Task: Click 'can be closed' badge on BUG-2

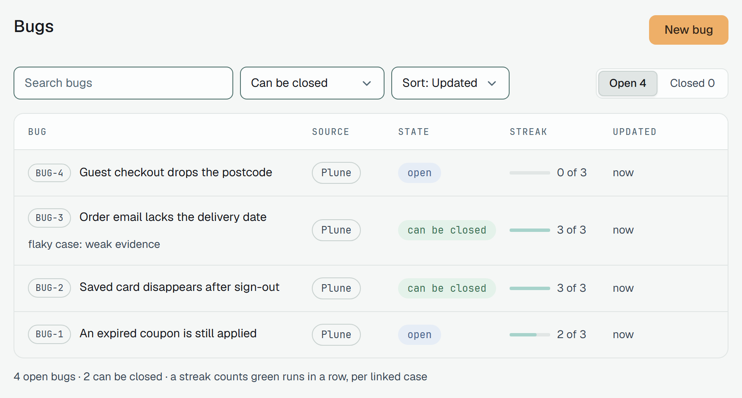Action: click(447, 288)
